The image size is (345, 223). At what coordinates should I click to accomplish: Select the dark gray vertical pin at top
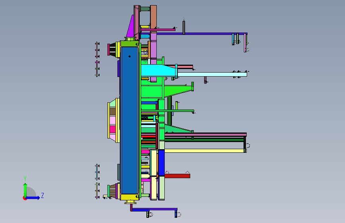click(184, 27)
